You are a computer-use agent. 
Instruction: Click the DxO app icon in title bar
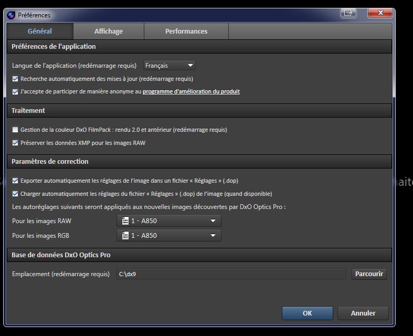(x=11, y=15)
